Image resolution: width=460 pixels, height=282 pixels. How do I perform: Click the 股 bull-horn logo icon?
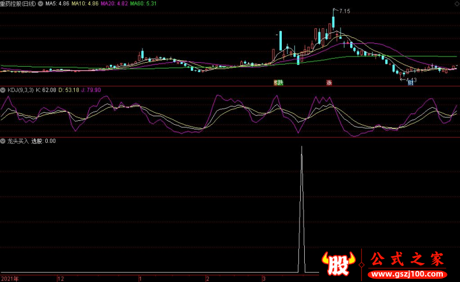(x=339, y=264)
